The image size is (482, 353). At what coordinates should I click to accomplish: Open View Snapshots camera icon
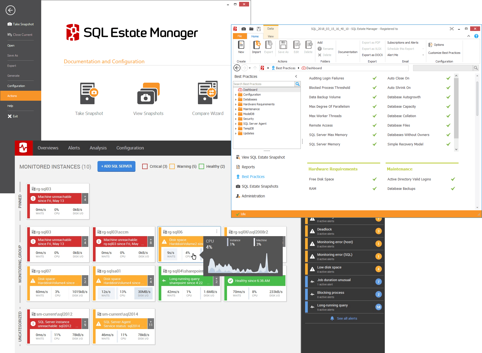[148, 93]
